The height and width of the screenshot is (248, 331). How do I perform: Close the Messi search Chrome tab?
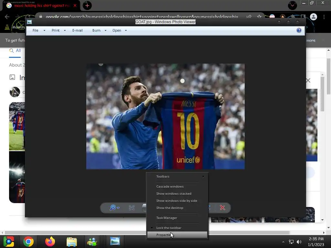point(75,6)
